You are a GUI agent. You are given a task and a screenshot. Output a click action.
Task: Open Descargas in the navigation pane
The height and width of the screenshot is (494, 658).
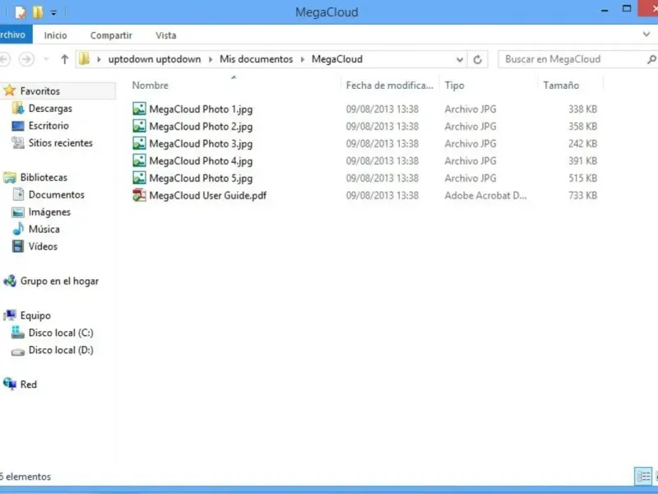[50, 109]
